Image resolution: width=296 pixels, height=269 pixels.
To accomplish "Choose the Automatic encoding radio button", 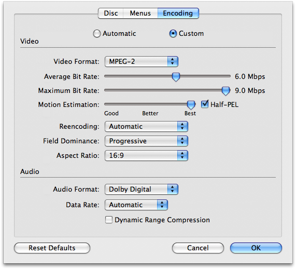I will pos(97,34).
